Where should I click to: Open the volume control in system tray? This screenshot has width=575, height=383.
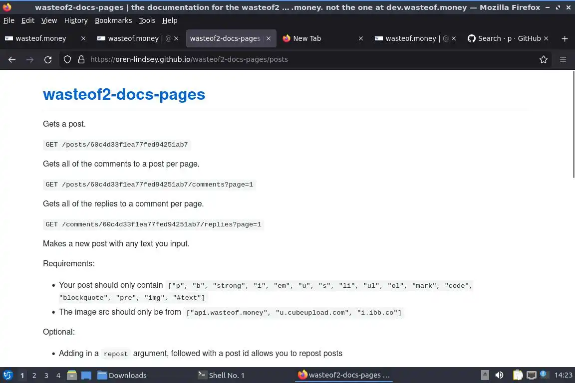tap(499, 375)
